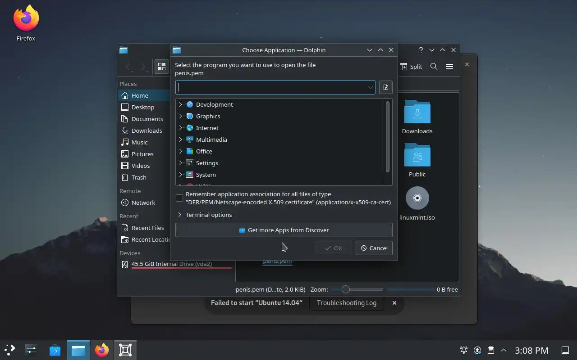
Task: Open Documents in Dolphin sidebar
Action: (x=144, y=119)
